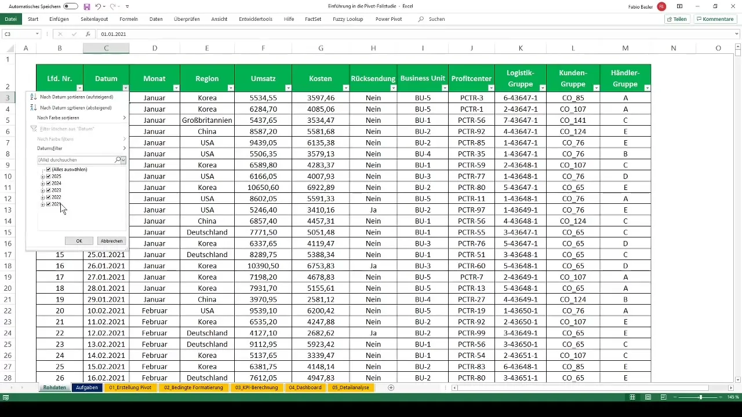742x417 pixels.
Task: Switch to the Einfügen ribbon tab
Action: pyautogui.click(x=59, y=19)
